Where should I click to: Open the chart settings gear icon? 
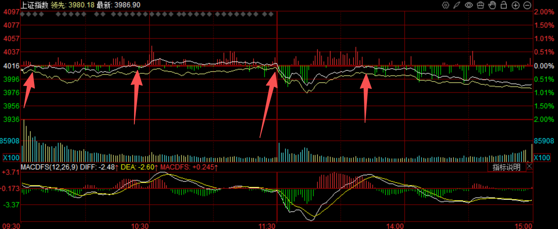tap(446, 5)
